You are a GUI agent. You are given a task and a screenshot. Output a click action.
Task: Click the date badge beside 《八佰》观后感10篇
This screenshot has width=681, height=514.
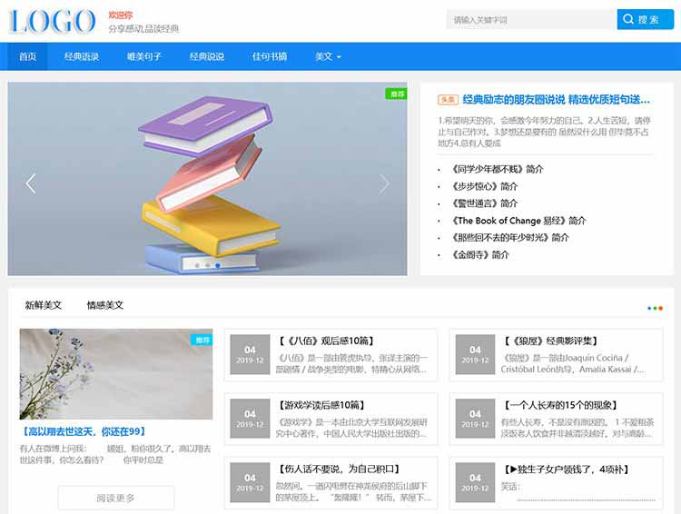(250, 354)
